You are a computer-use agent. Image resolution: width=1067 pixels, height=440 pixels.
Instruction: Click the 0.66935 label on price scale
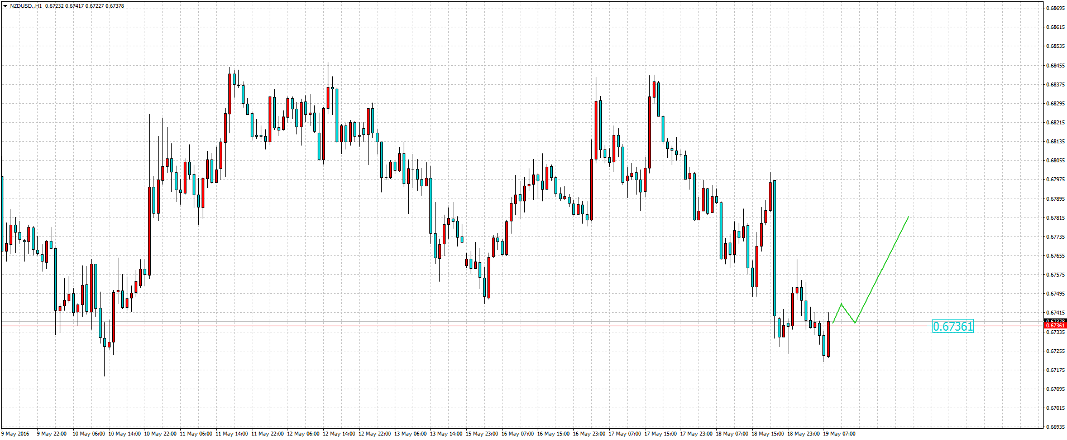pos(1055,427)
